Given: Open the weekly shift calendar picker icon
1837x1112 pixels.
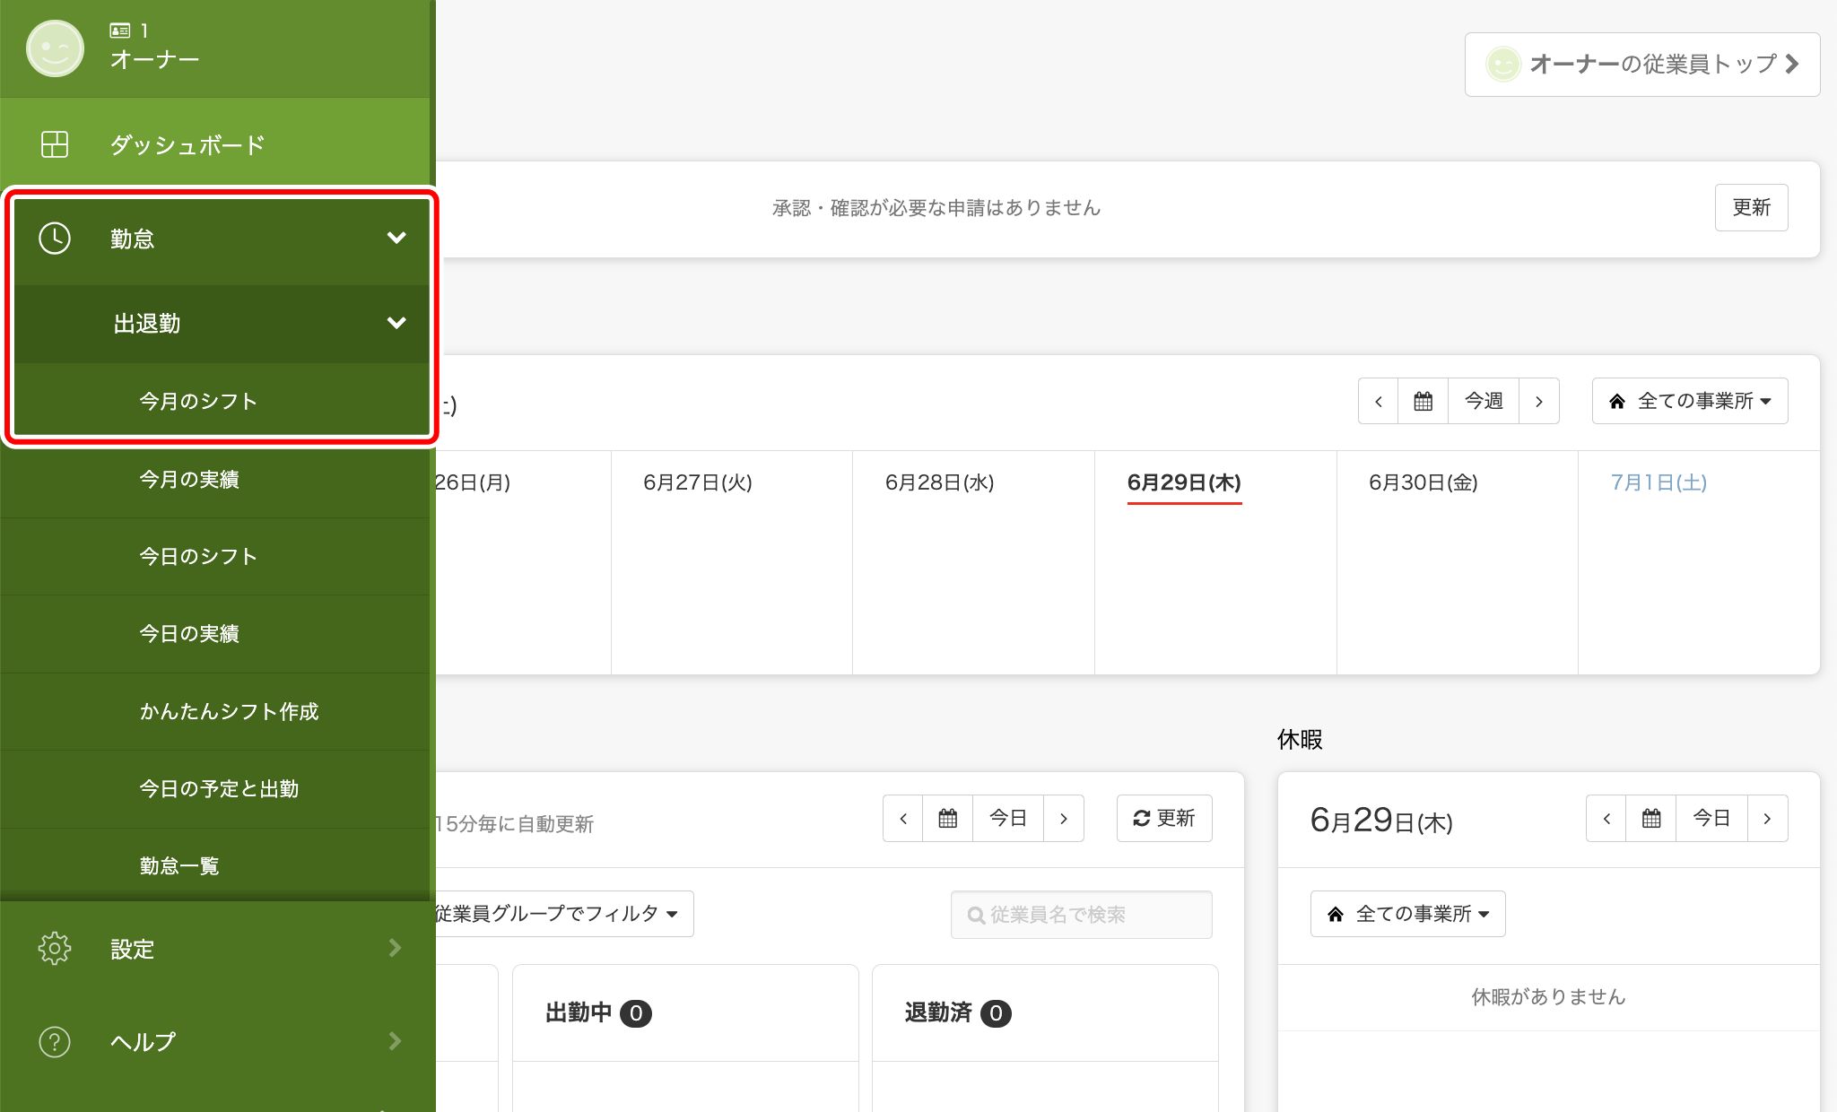Looking at the screenshot, I should (1423, 401).
